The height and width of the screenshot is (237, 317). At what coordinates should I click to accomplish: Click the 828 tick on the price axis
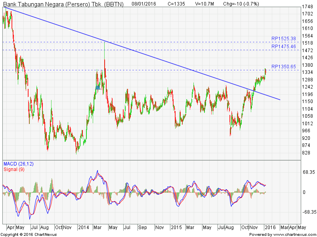(x=306, y=153)
